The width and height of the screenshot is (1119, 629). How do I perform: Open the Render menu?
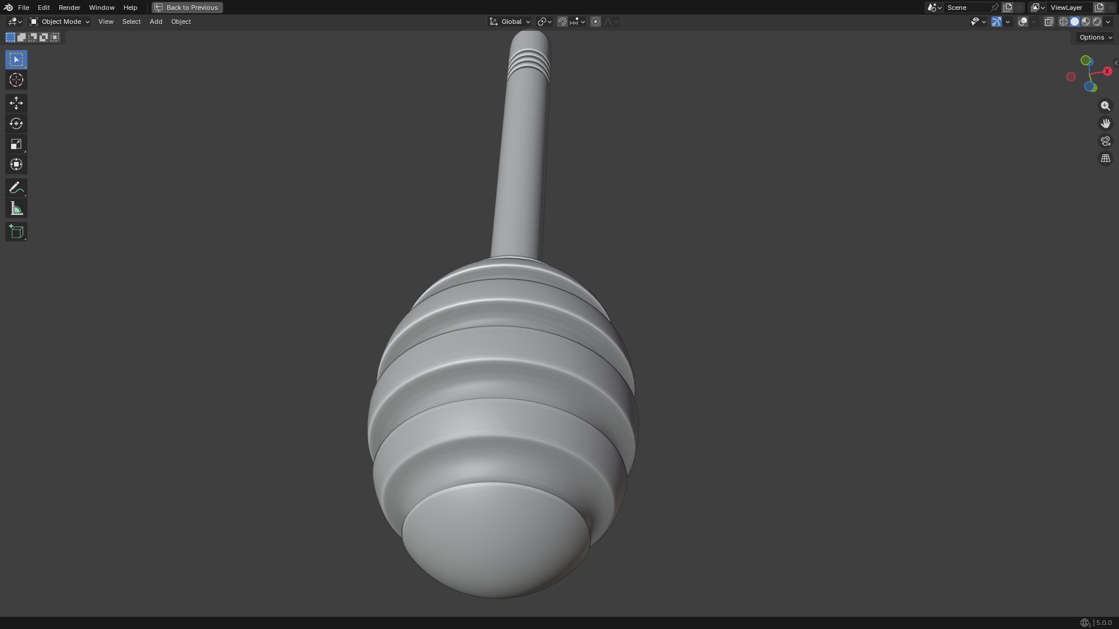69,8
